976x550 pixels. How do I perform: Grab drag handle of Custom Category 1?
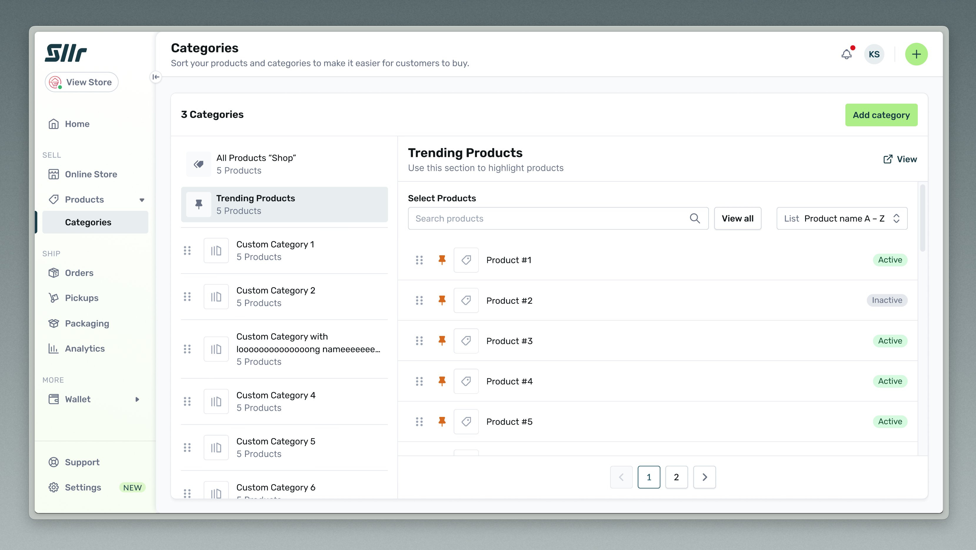click(187, 250)
